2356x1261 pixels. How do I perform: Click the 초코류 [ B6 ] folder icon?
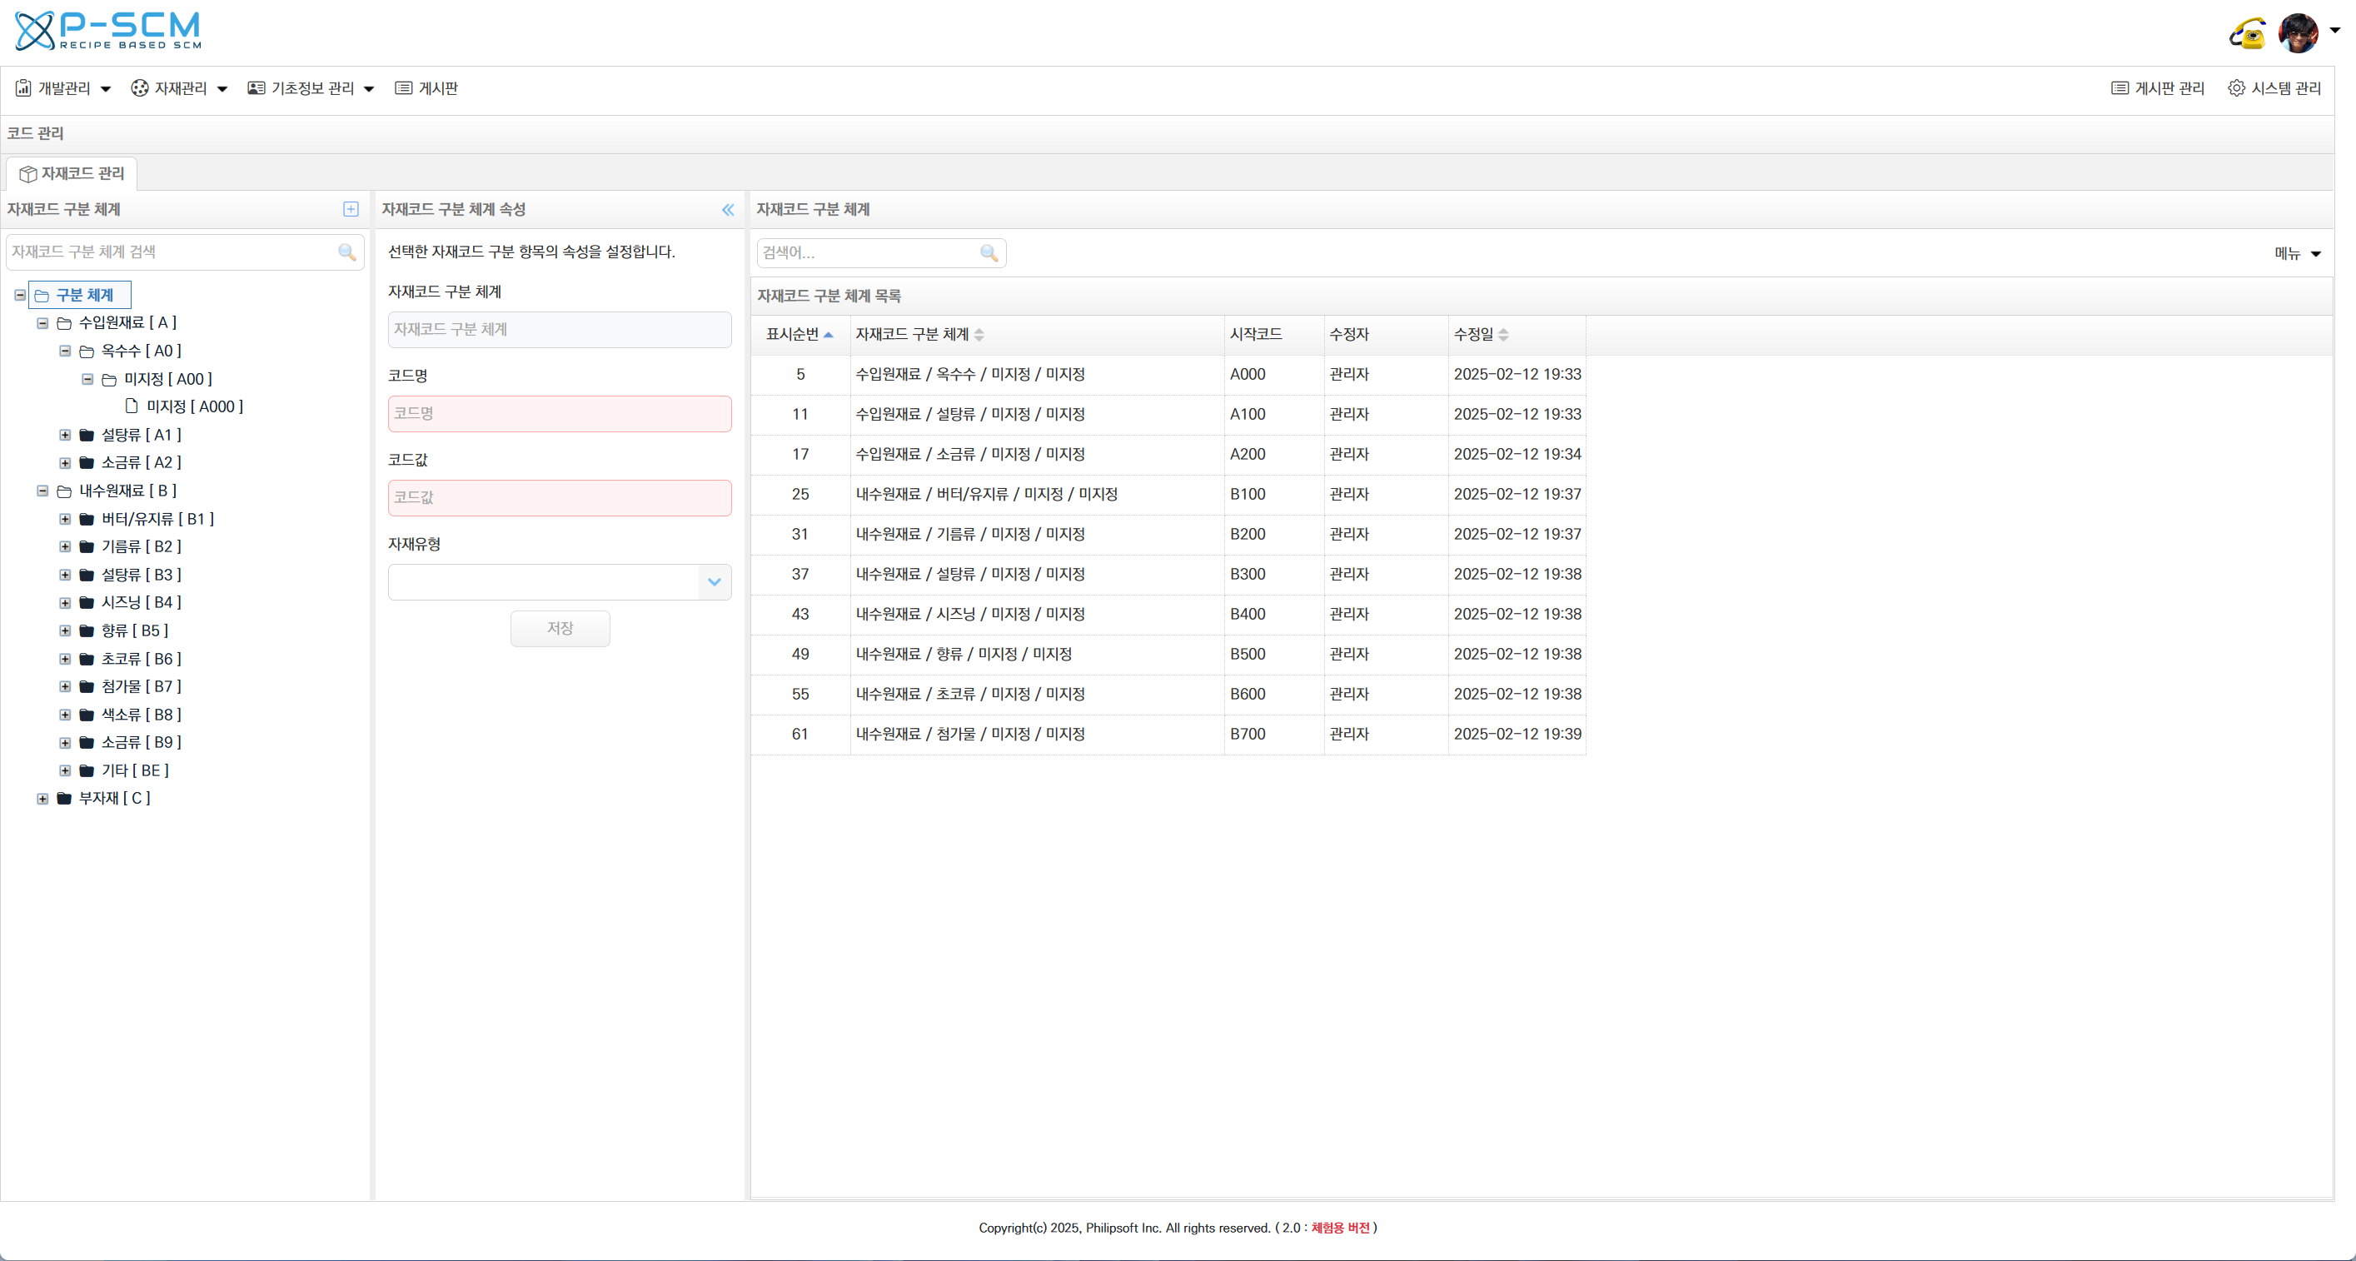87,660
